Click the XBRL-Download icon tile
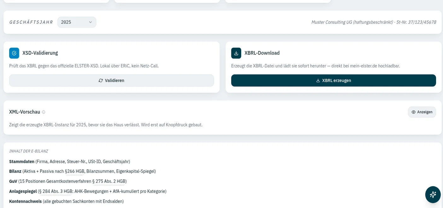This screenshot has height=208, width=443. click(236, 53)
